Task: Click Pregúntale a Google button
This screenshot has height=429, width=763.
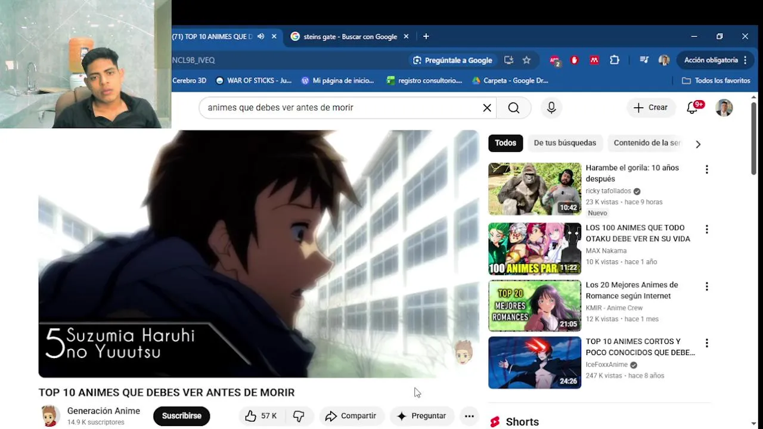Action: [453, 60]
